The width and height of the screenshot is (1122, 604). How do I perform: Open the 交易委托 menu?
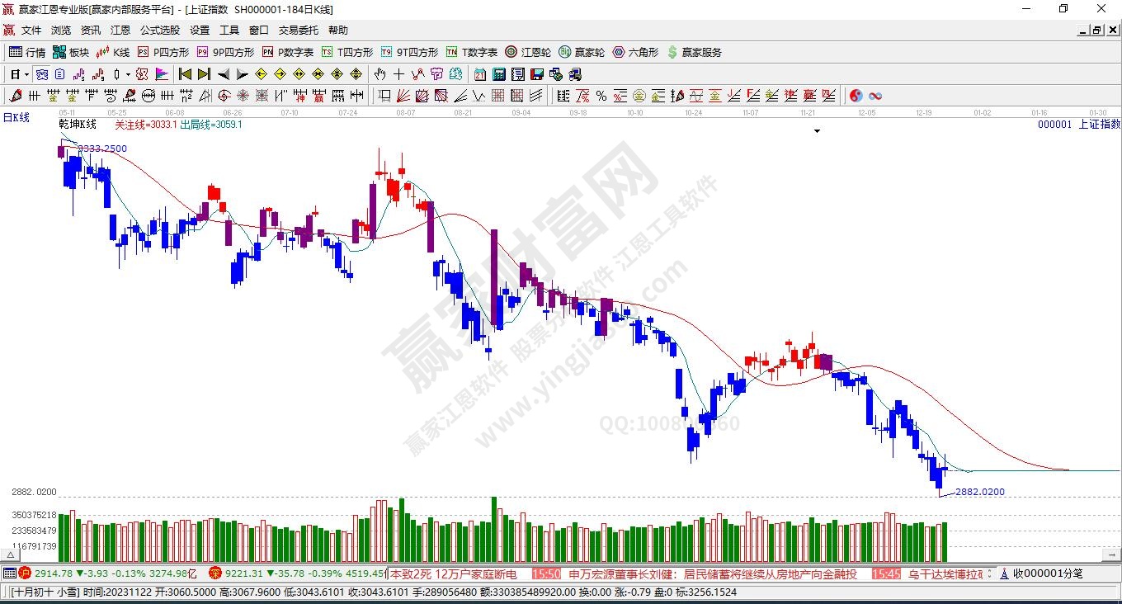(x=298, y=30)
